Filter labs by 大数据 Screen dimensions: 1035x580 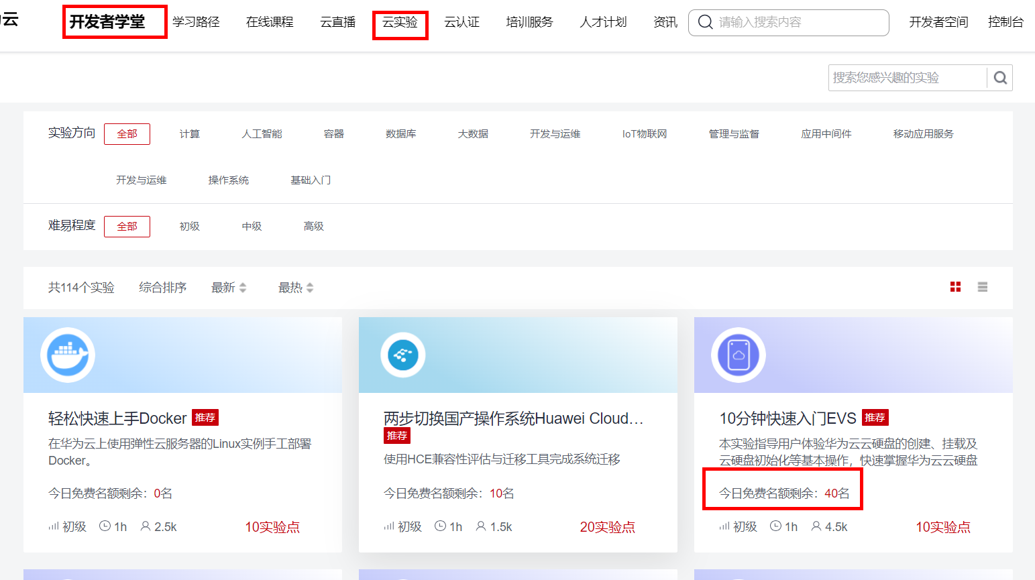(x=473, y=134)
